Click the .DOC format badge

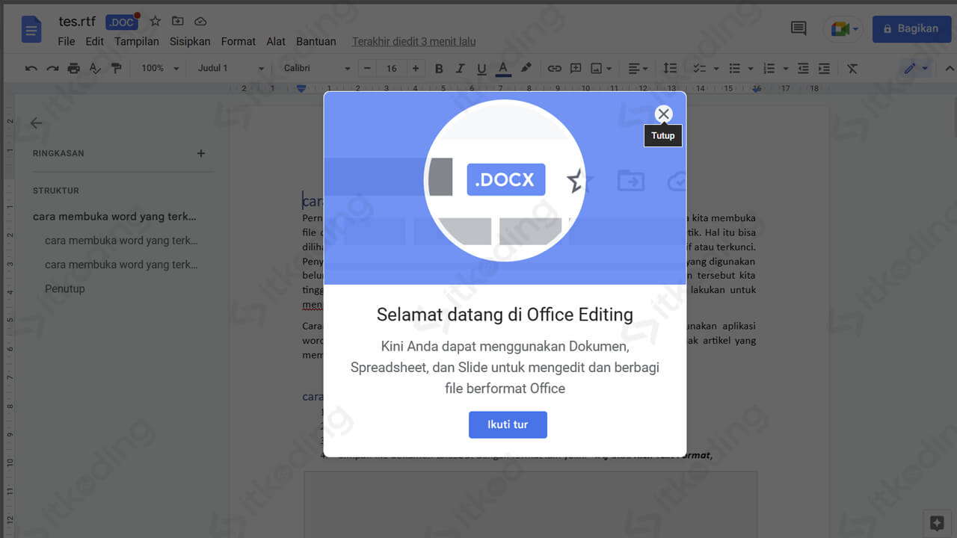121,22
